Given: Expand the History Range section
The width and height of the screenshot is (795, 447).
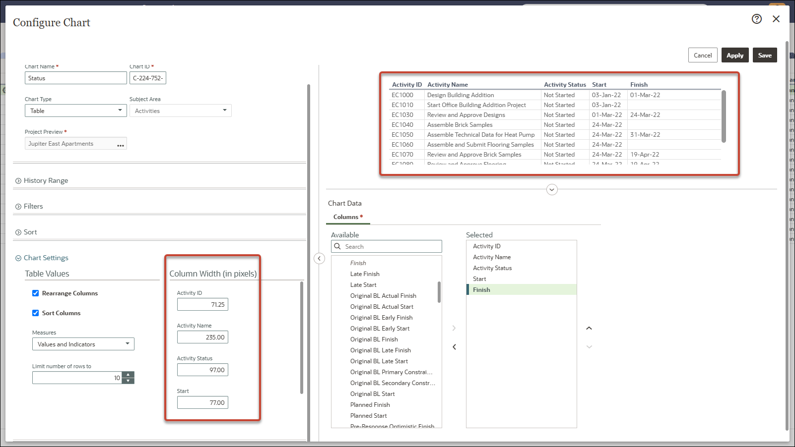Looking at the screenshot, I should click(42, 180).
